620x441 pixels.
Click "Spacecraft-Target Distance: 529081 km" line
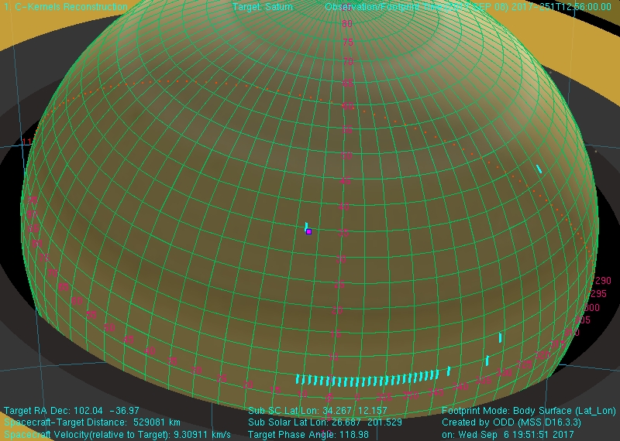tap(92, 422)
